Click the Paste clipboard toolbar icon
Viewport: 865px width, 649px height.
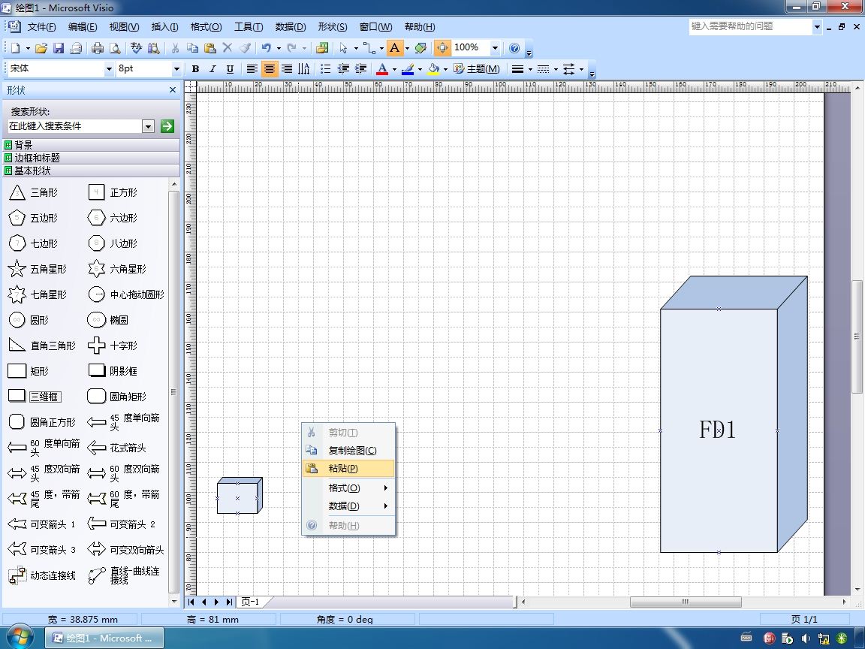point(209,48)
